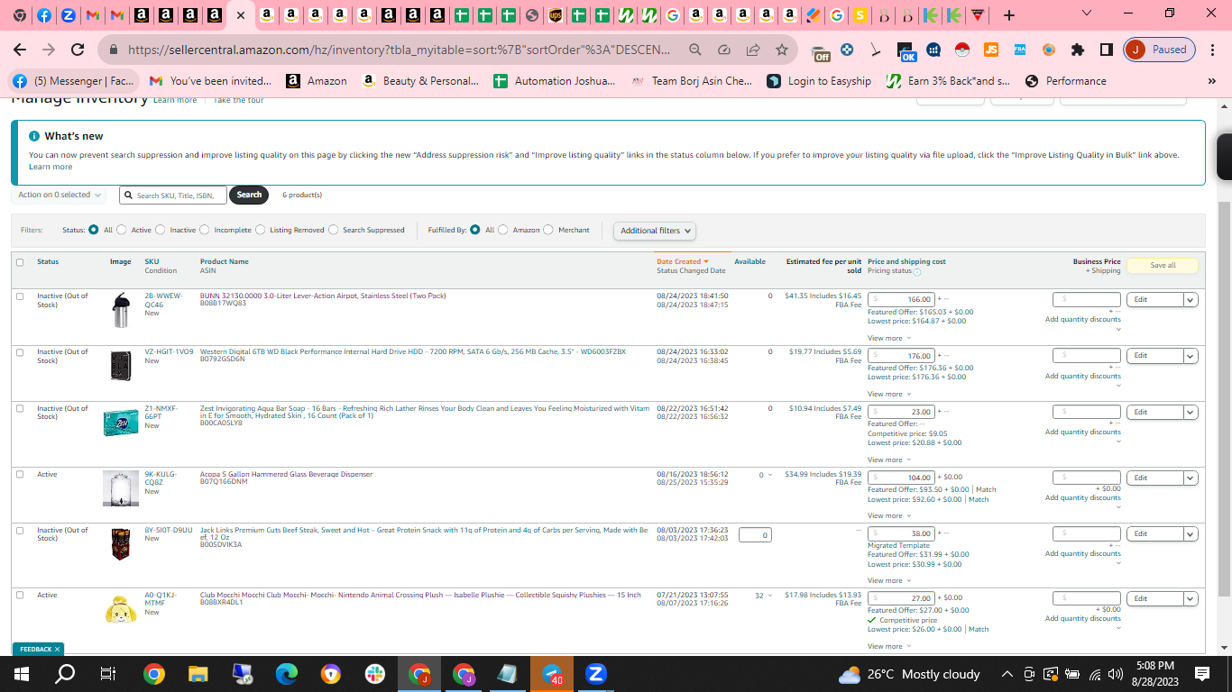The image size is (1232, 692).
Task: Select the Acopa Beverage Dispenser row checkbox
Action: coord(20,475)
